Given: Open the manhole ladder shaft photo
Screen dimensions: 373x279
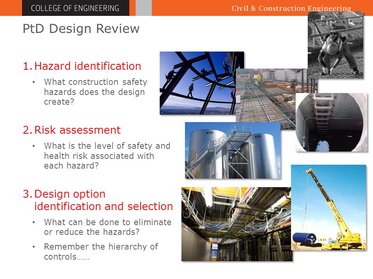Looking at the screenshot, I should coord(331,122).
